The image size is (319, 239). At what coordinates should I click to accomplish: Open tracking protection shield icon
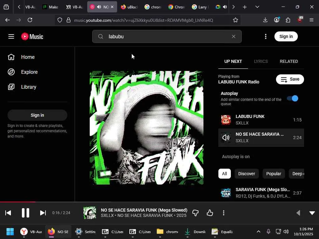60,20
